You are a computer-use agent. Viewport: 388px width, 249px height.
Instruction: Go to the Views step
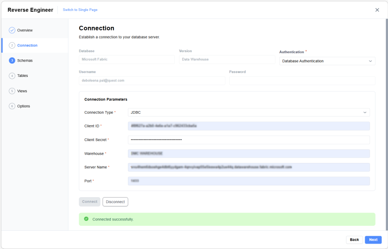coord(22,91)
